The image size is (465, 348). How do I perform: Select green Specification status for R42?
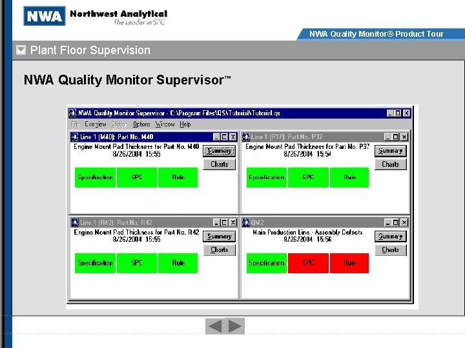(95, 263)
